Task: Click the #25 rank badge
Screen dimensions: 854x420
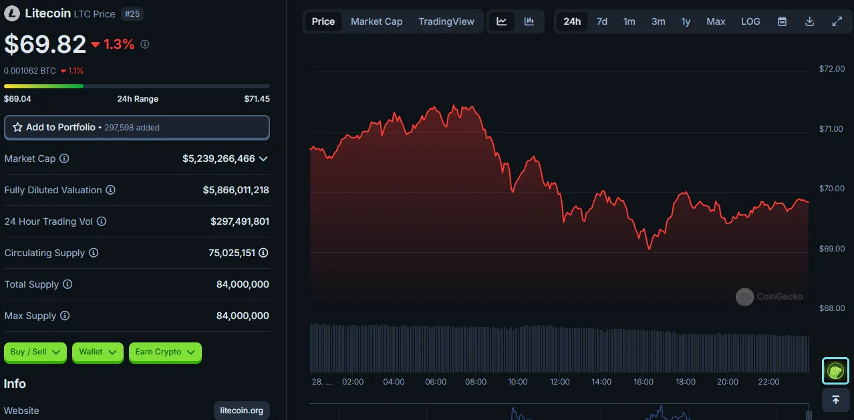Action: click(132, 13)
